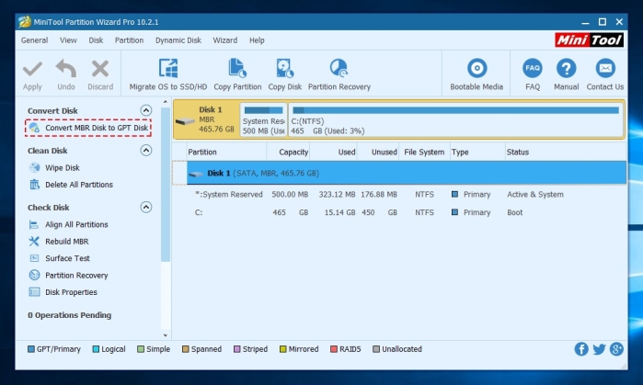Click Convert MBR Disk to GPT Disk
The image size is (643, 385).
pos(88,128)
